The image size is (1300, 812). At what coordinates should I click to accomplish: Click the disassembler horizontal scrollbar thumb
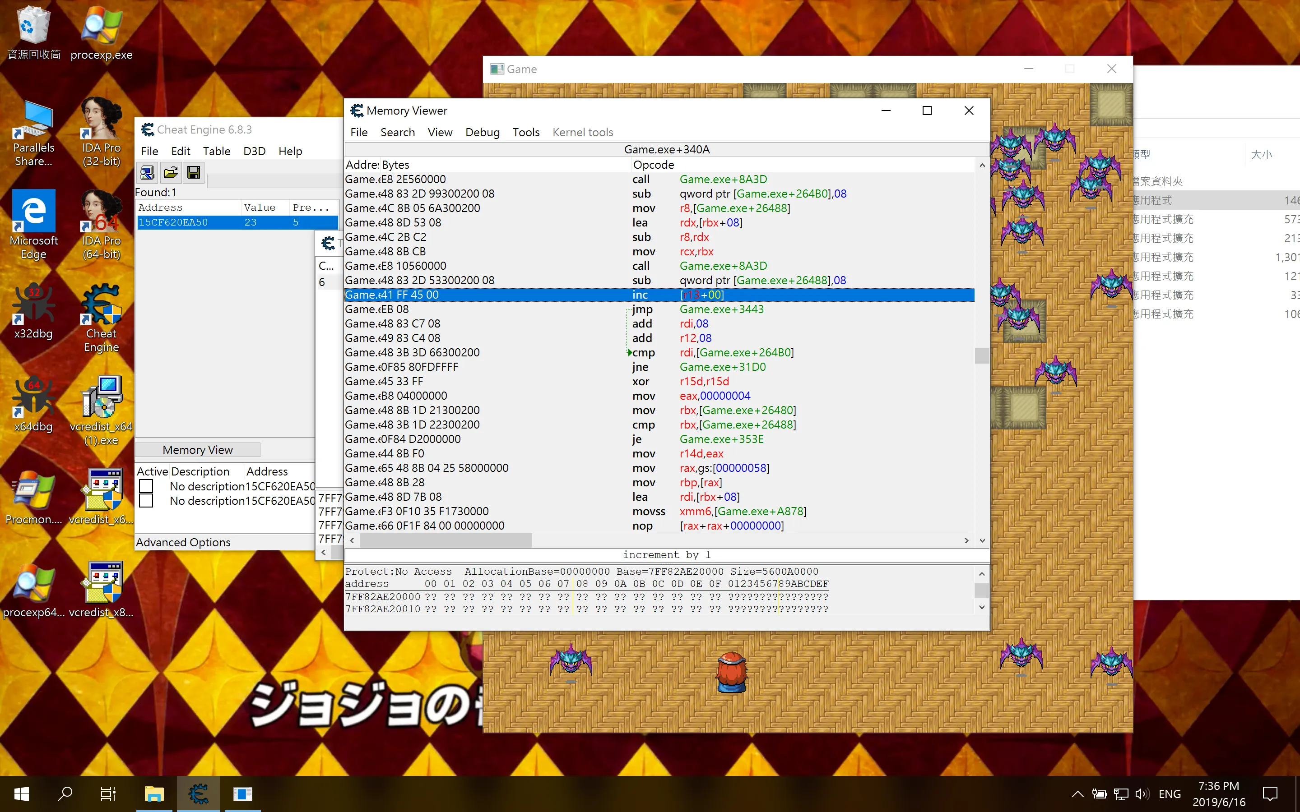446,540
